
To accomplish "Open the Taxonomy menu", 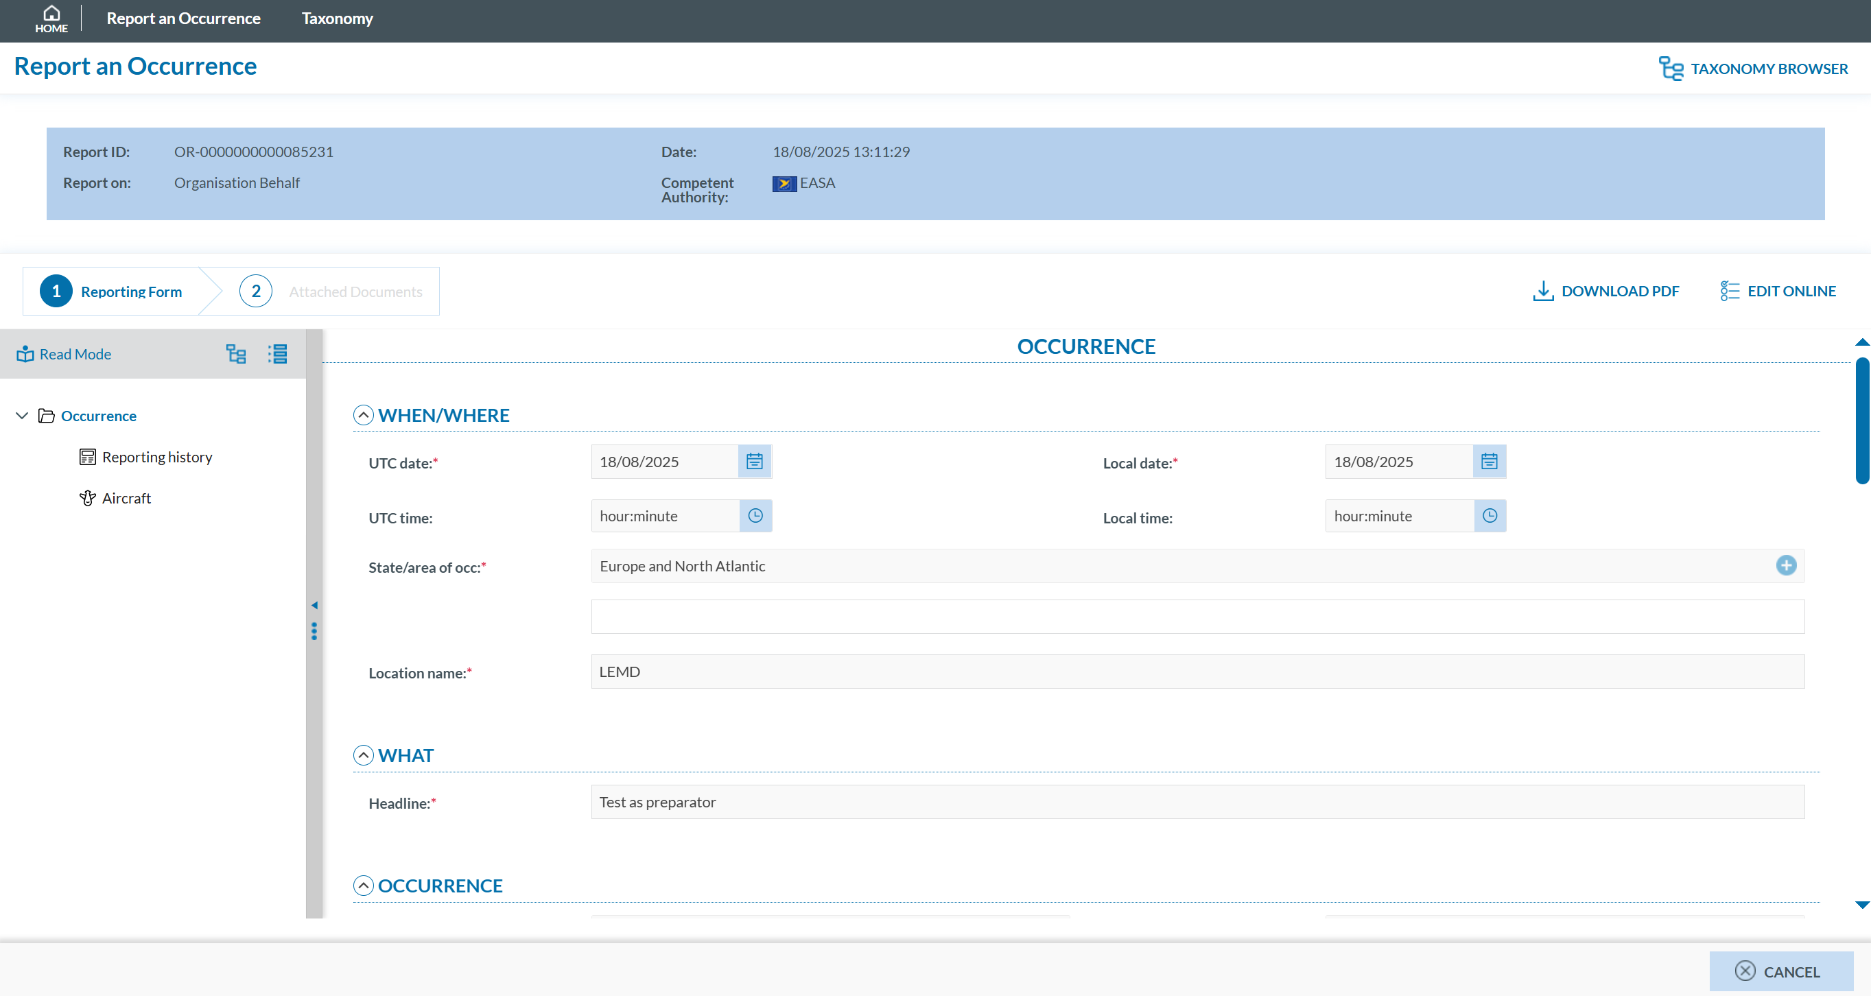I will pos(337,19).
